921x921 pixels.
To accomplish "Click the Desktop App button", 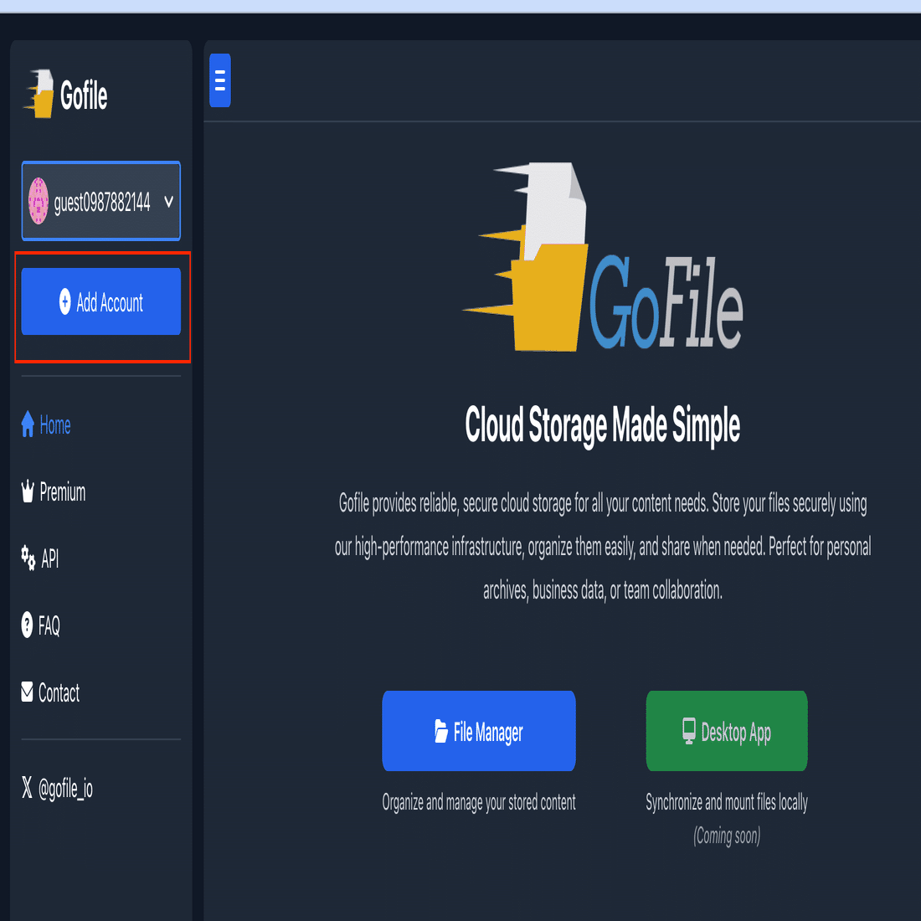I will tap(727, 731).
